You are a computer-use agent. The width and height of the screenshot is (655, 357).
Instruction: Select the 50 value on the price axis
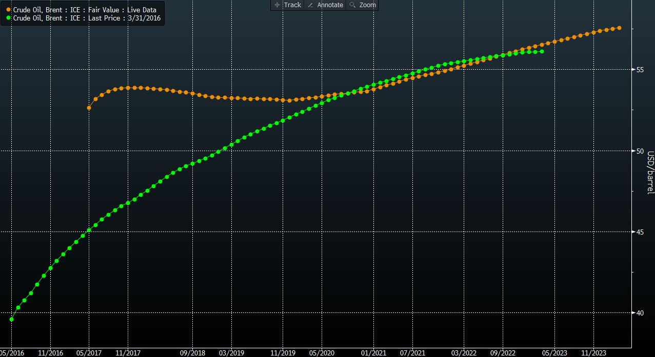(x=640, y=151)
